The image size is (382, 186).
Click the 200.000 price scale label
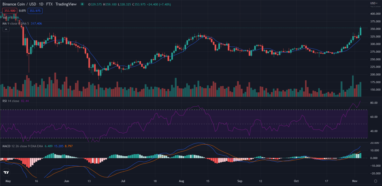tap(376, 75)
